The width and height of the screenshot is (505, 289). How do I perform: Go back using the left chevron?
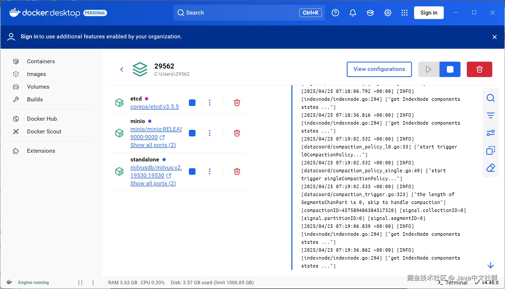(x=122, y=69)
